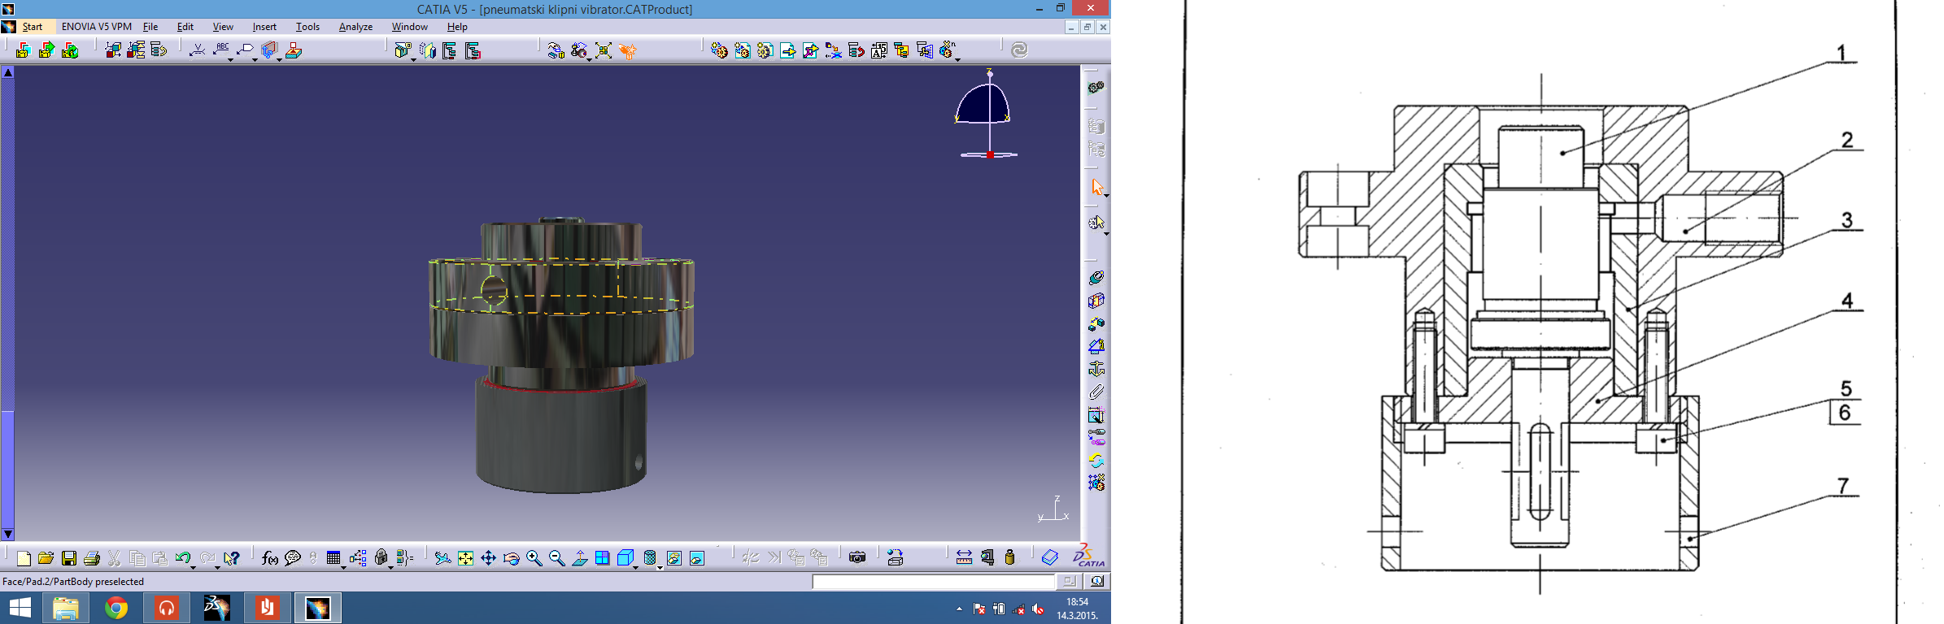Open Google Chrome from the taskbar

coord(116,608)
